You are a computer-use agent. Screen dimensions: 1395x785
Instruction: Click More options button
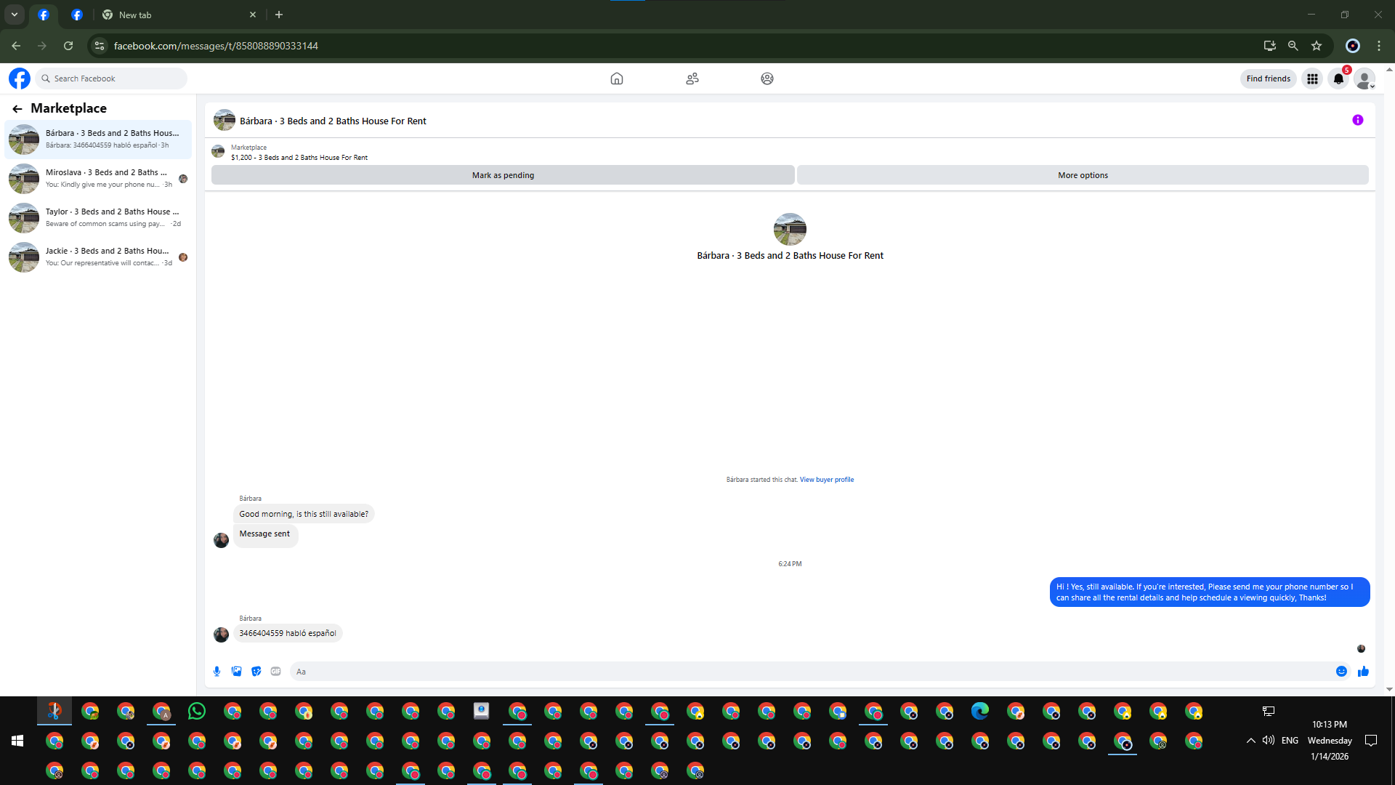pos(1083,175)
